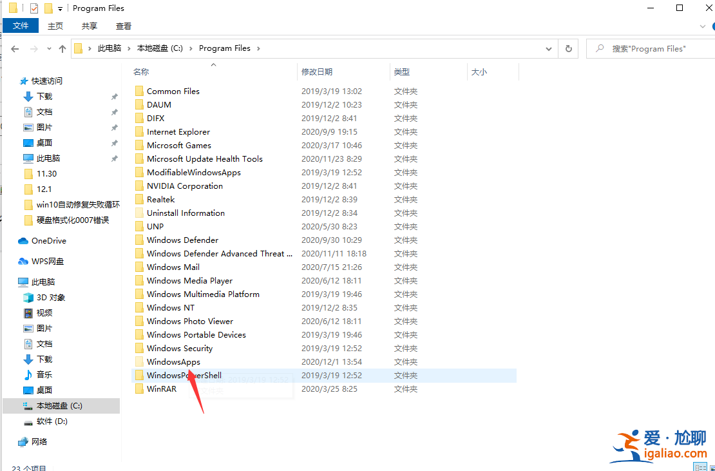Unpin 桌面 from quick access
The height and width of the screenshot is (471, 715).
[x=115, y=142]
